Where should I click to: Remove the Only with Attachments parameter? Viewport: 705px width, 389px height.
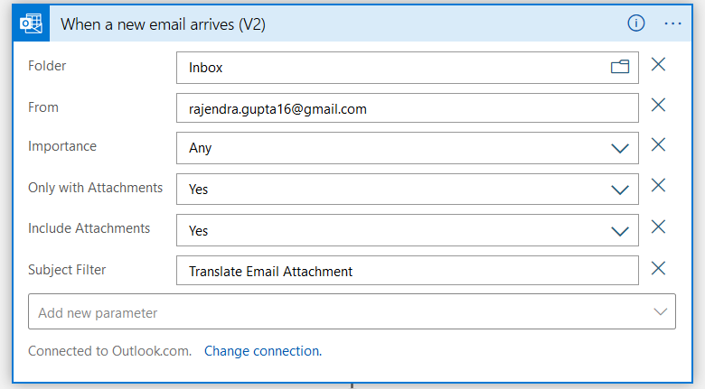[x=659, y=186]
